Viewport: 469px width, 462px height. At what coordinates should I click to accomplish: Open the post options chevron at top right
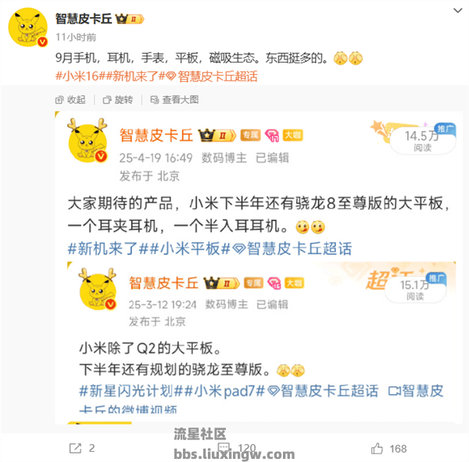[x=457, y=11]
